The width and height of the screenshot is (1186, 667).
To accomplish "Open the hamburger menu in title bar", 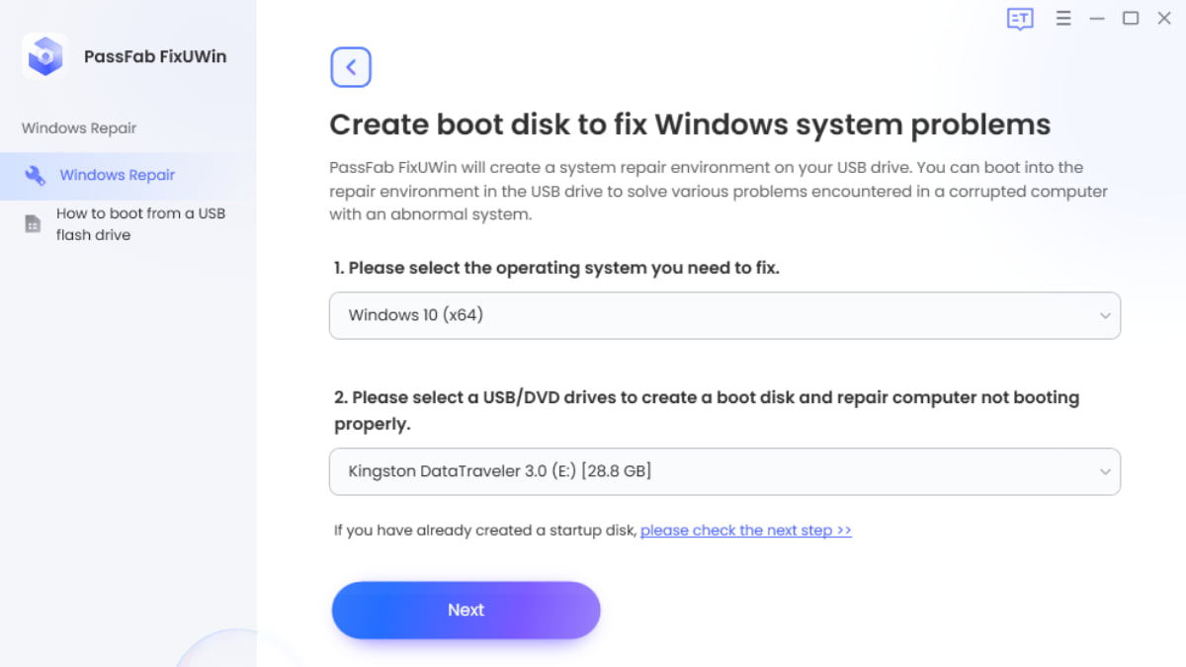I will 1063,19.
